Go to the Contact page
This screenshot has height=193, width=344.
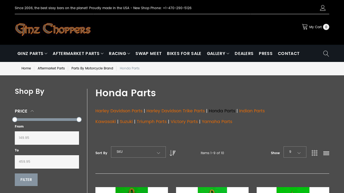[289, 54]
